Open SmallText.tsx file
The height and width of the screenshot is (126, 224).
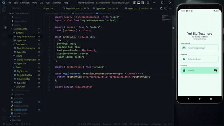pyautogui.click(x=23, y=79)
